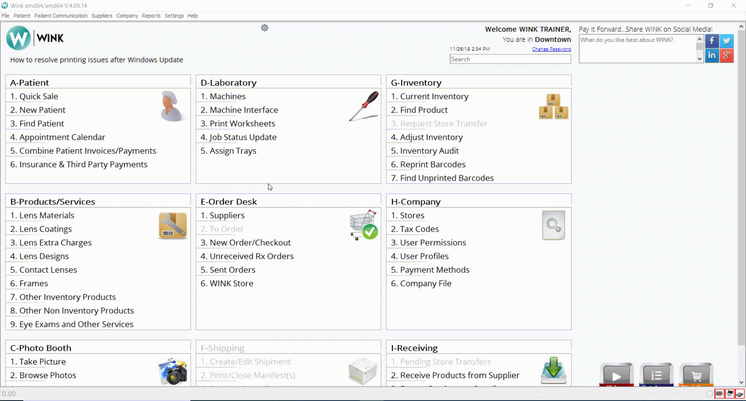Click the gear icon at top center
This screenshot has height=401, width=746.
pyautogui.click(x=265, y=28)
